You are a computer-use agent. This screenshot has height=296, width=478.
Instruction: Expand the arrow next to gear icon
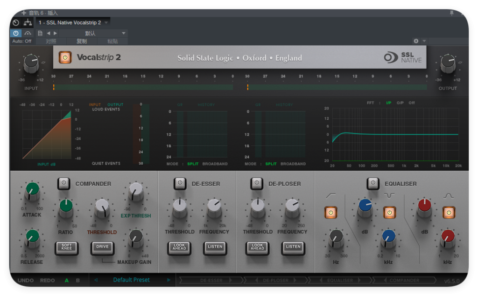click(x=424, y=41)
